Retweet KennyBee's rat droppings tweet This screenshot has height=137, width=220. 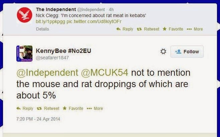pos(48,109)
